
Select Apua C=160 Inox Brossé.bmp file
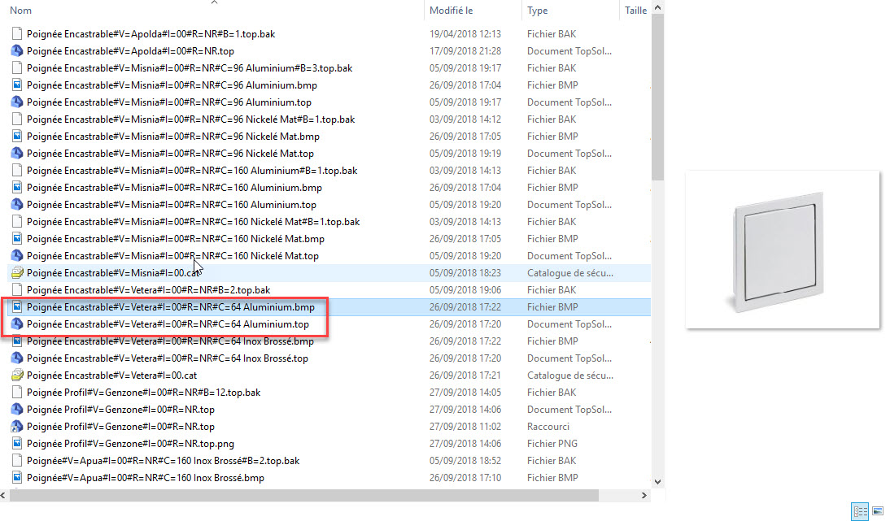pyautogui.click(x=146, y=478)
